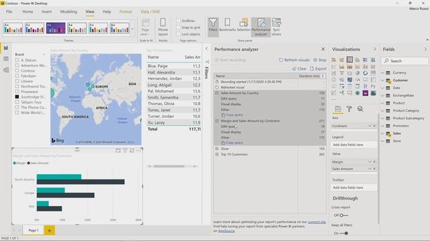Select the R script visual
The width and height of the screenshot is (430, 241).
click(365, 86)
